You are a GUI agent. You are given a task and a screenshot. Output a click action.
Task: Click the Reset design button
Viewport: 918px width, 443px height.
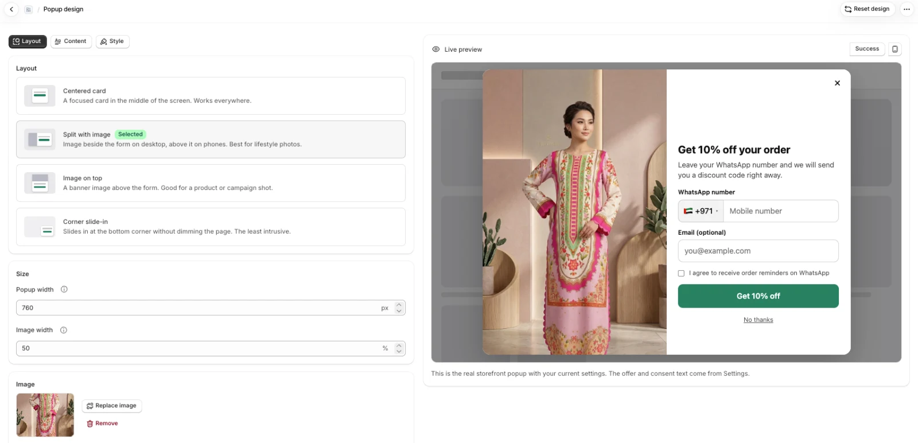[867, 9]
